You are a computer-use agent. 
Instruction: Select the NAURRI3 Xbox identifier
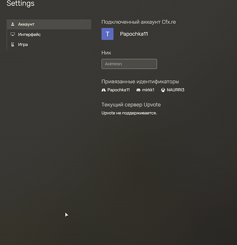(172, 90)
